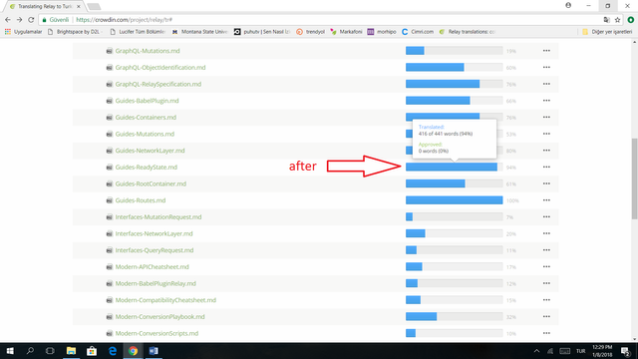Click the Guides-Routes.md 100% progress bar
The width and height of the screenshot is (638, 359).
[x=455, y=200]
